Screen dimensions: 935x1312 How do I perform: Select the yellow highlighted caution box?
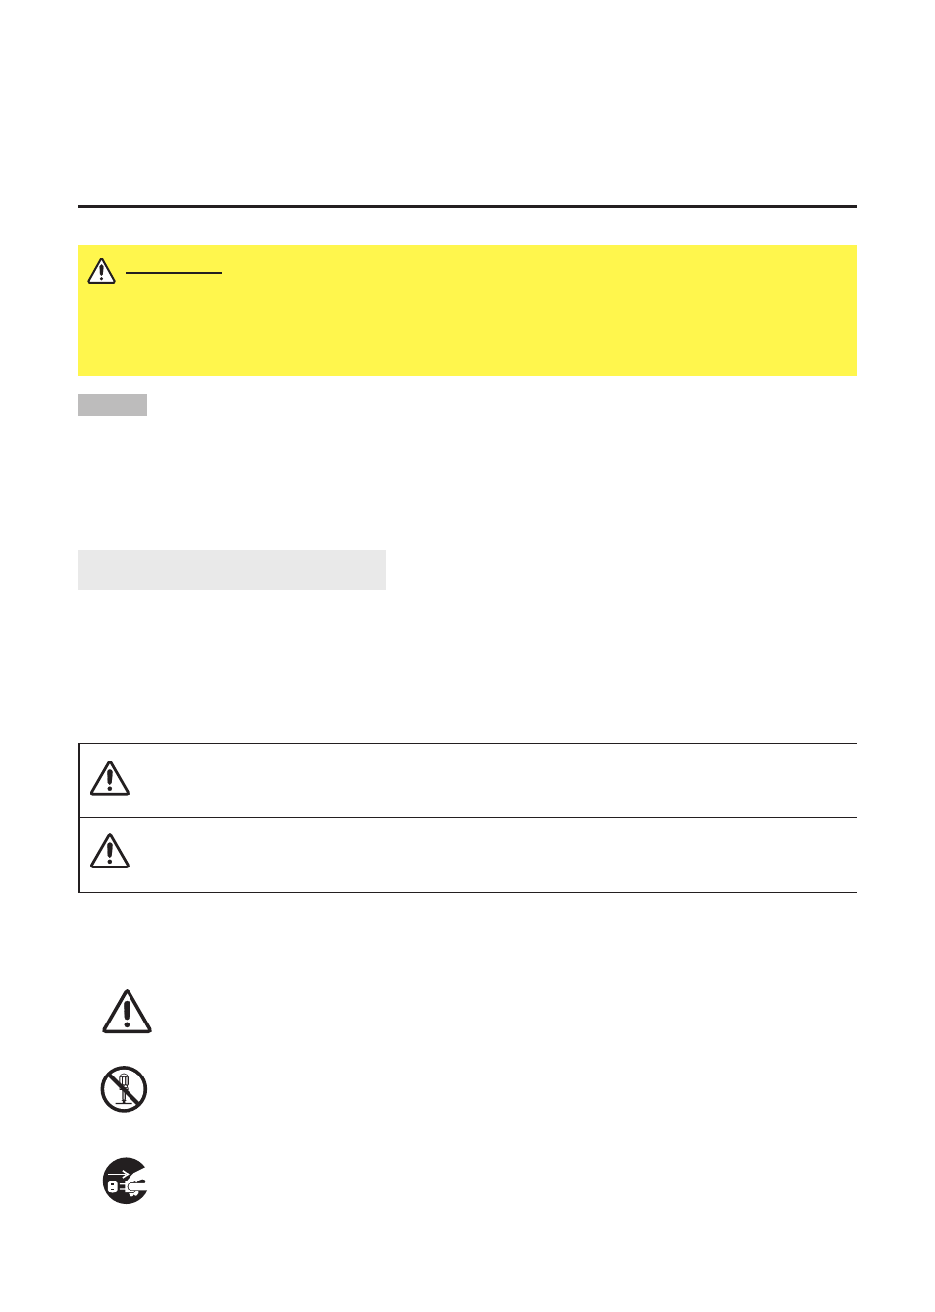point(467,310)
